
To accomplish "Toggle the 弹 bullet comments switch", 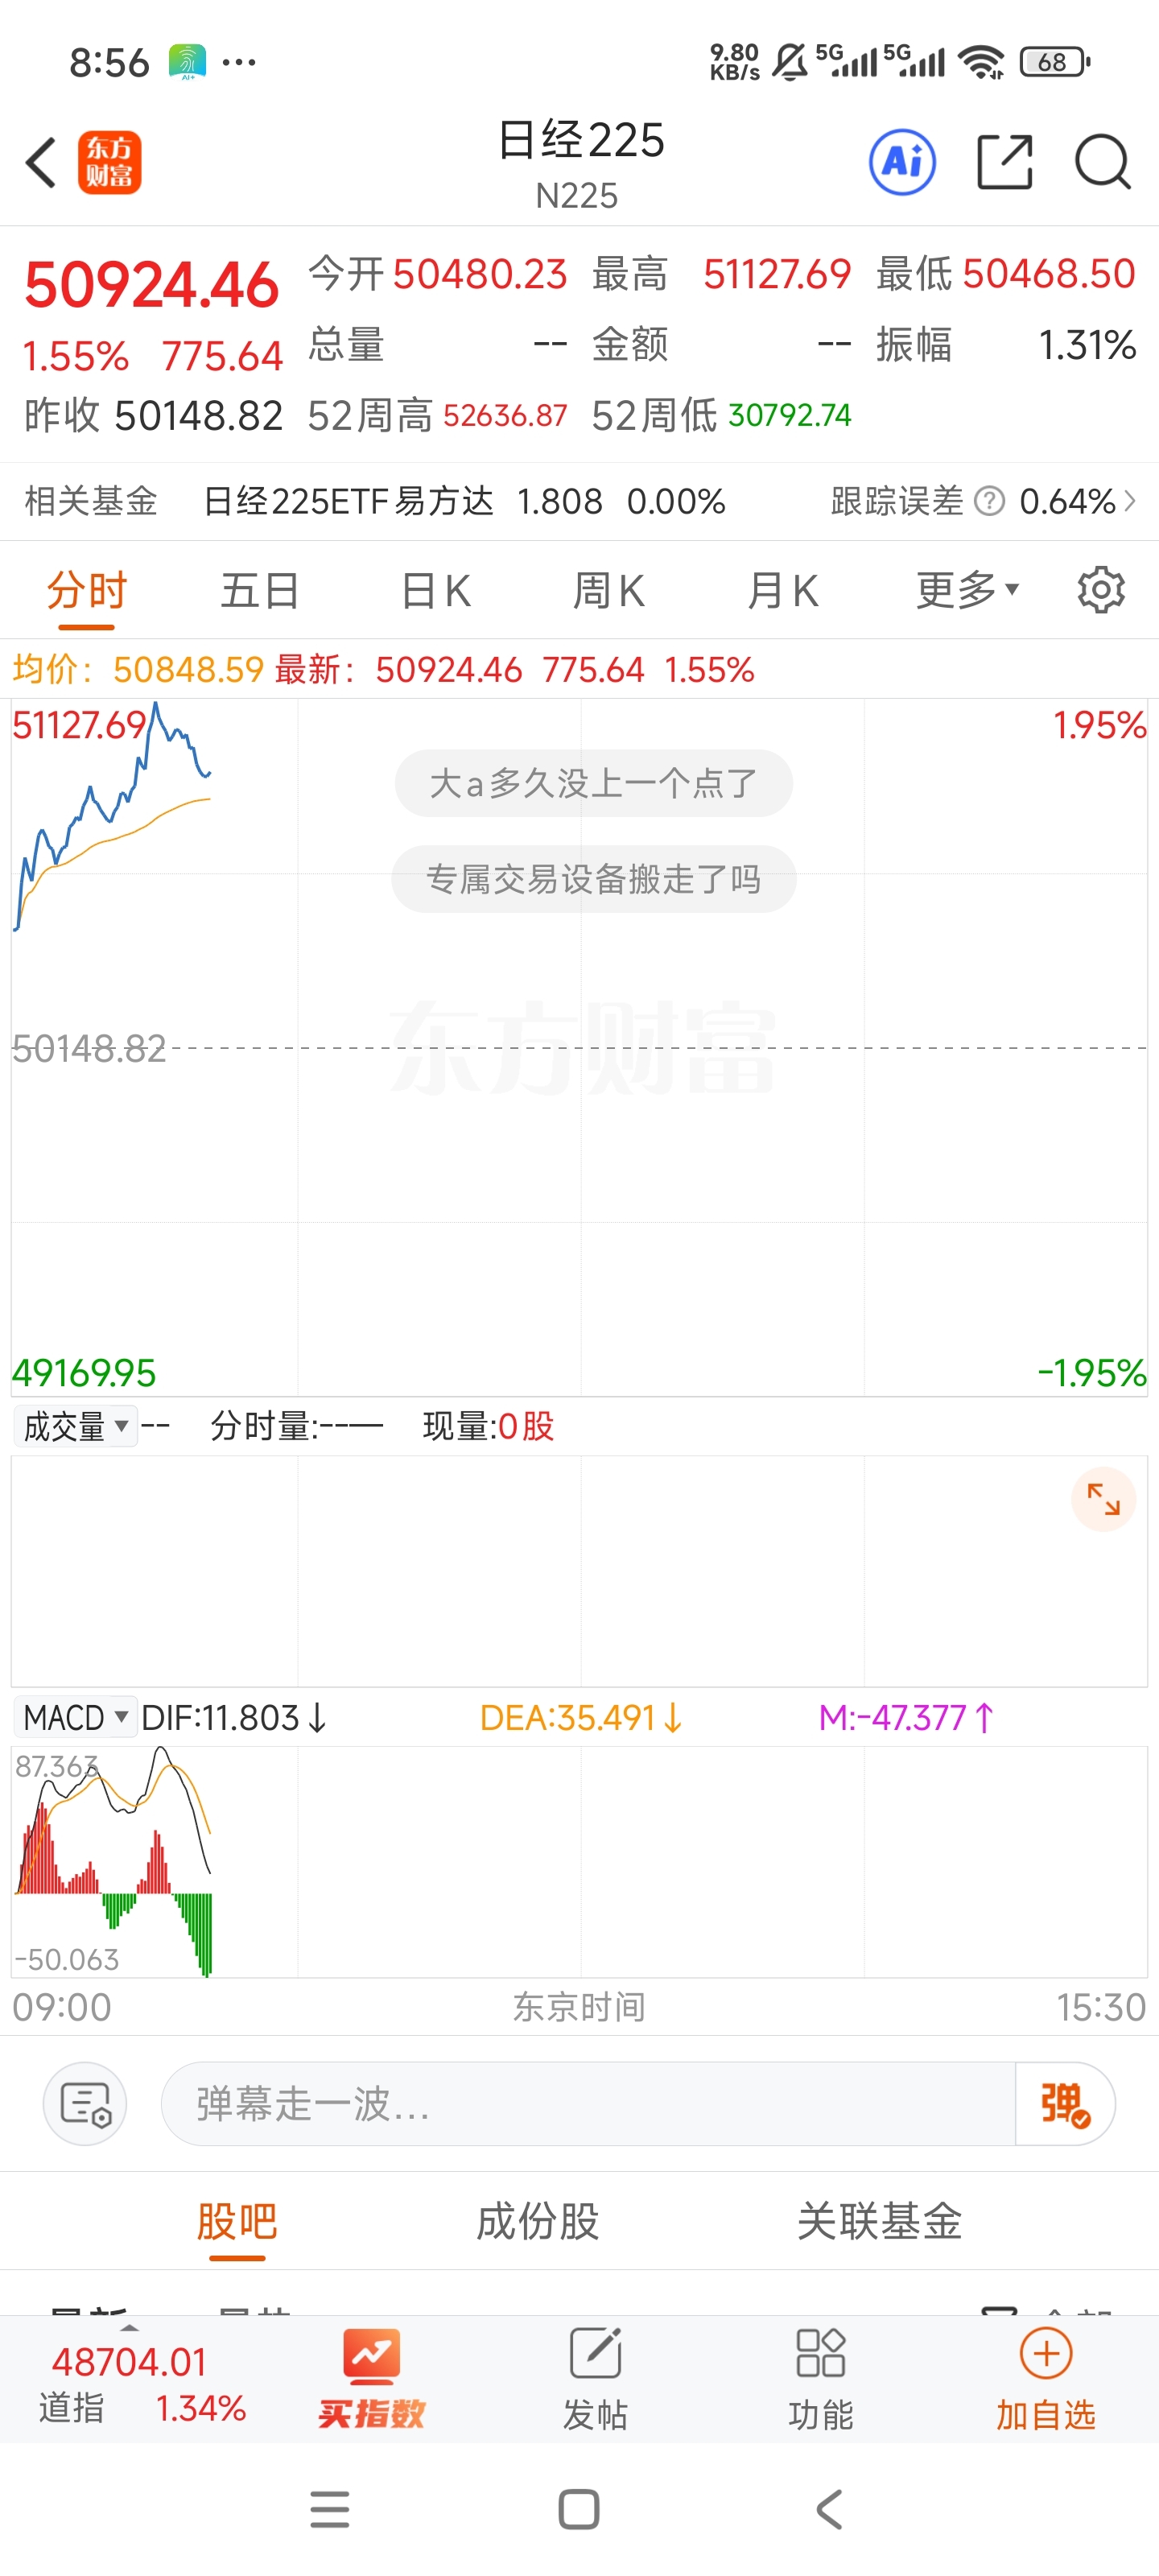I will (x=1064, y=2103).
